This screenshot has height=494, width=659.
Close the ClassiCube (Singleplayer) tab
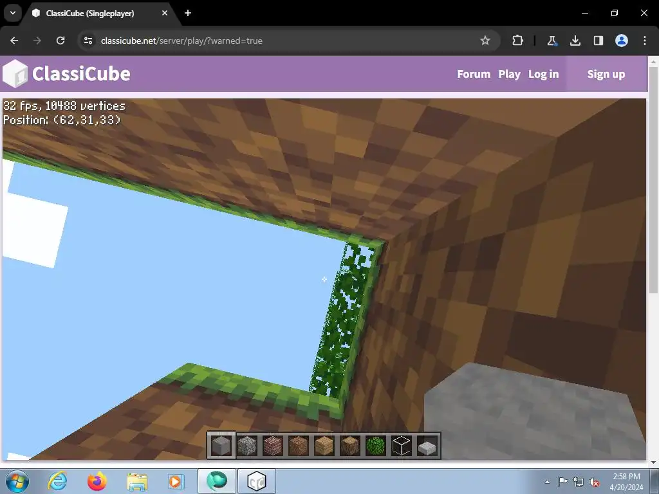(165, 13)
